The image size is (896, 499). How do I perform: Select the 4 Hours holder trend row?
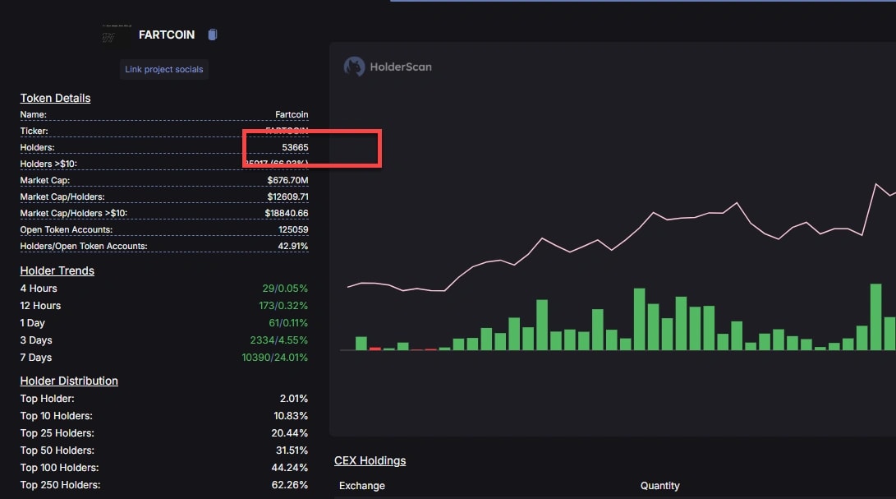coord(164,289)
